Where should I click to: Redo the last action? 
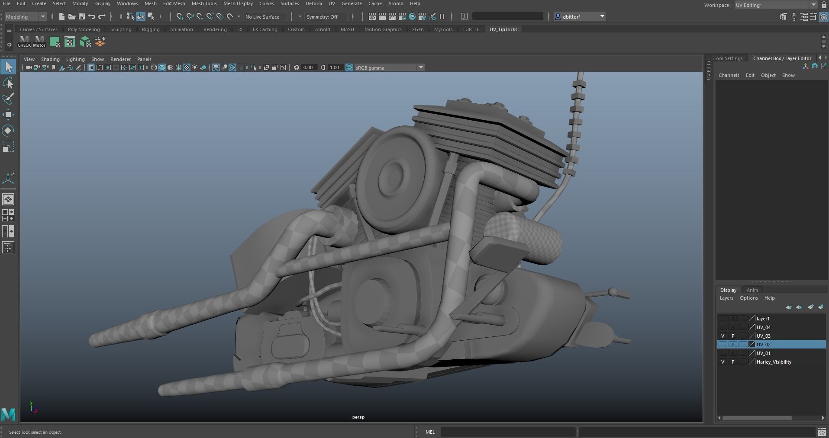(102, 16)
